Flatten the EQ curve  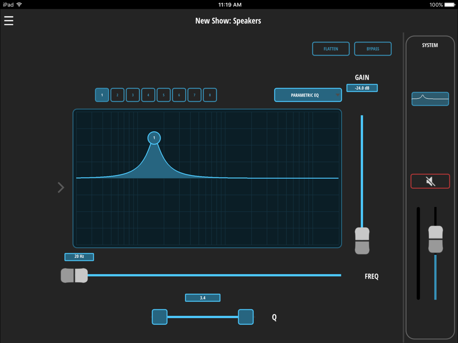click(331, 49)
